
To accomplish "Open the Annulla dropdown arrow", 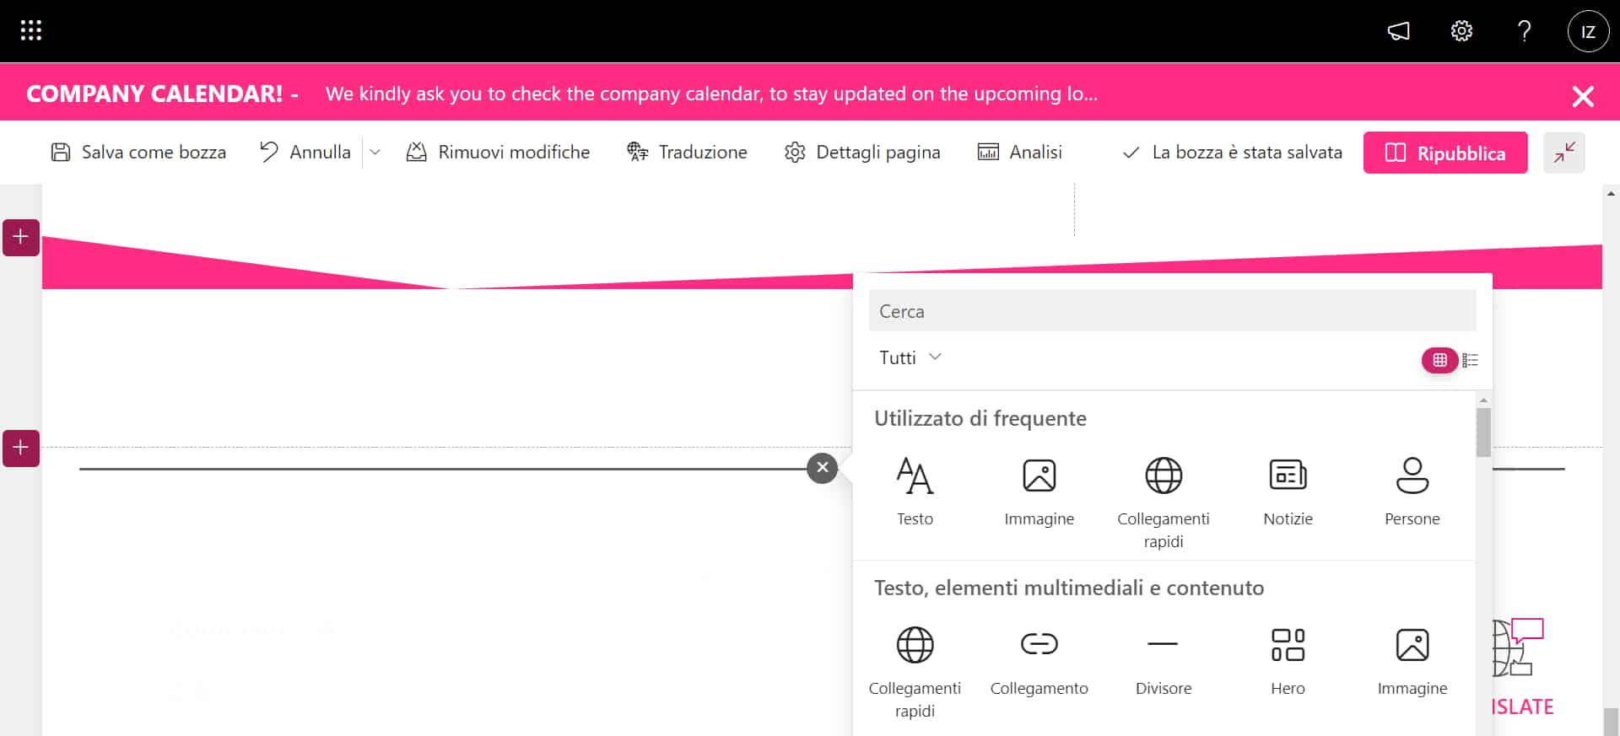I will coord(375,153).
